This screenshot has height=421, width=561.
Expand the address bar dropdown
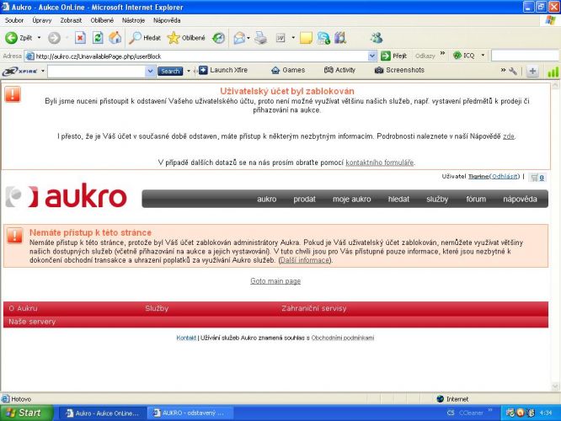(372, 56)
